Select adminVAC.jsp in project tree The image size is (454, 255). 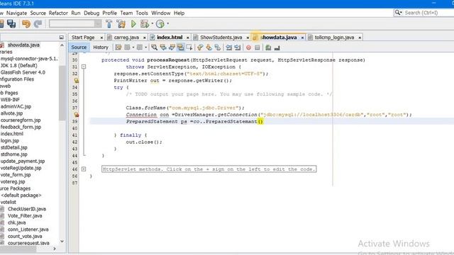[x=16, y=106]
